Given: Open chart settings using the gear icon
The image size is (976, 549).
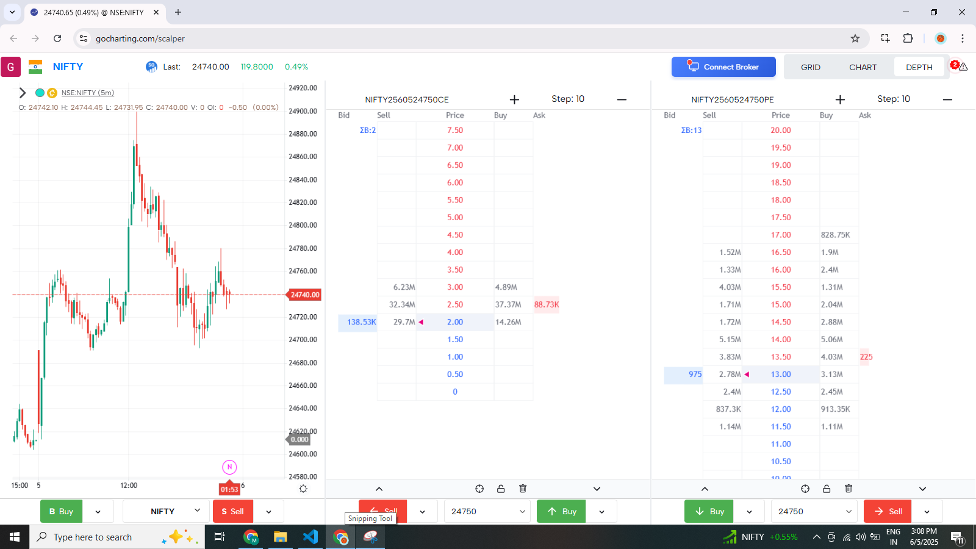Looking at the screenshot, I should click(303, 489).
